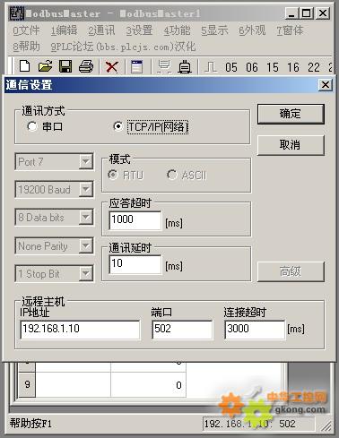Select function 15 in toolbar
Viewport: 339px width, 438px height.
273,67
